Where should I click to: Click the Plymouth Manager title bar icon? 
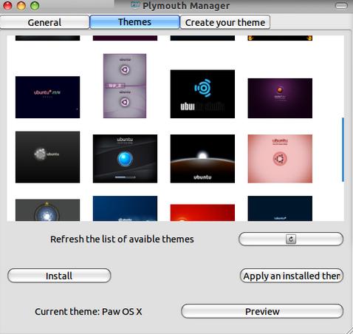click(135, 4)
